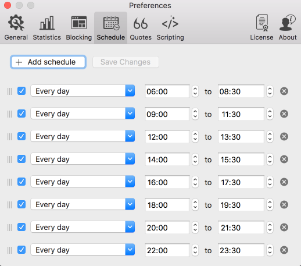The width and height of the screenshot is (301, 266).
Task: Click stepper next to 09:00 start time
Action: 195,114
